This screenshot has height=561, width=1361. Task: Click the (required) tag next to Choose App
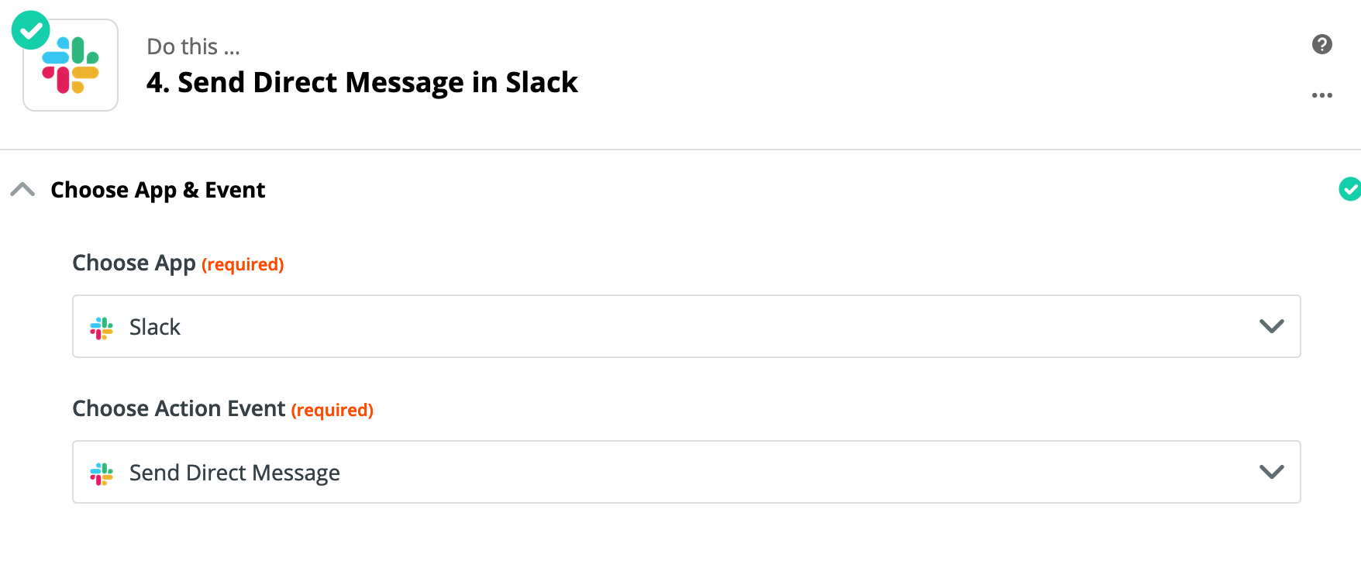pos(243,265)
